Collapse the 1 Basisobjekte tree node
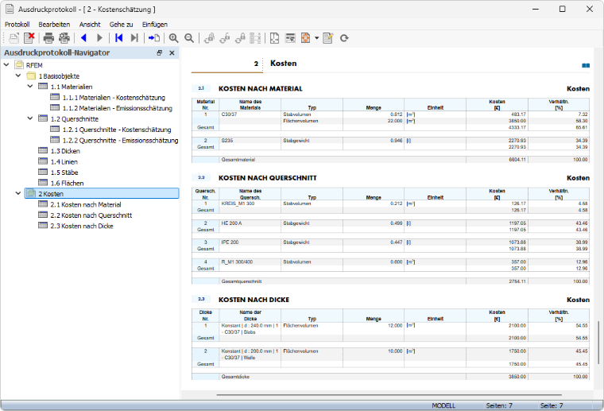604x411 pixels. [18, 76]
